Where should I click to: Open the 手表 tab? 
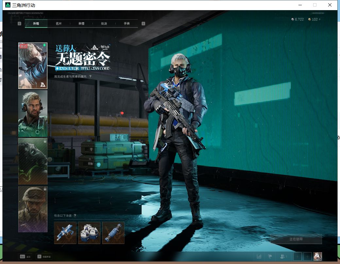click(127, 24)
